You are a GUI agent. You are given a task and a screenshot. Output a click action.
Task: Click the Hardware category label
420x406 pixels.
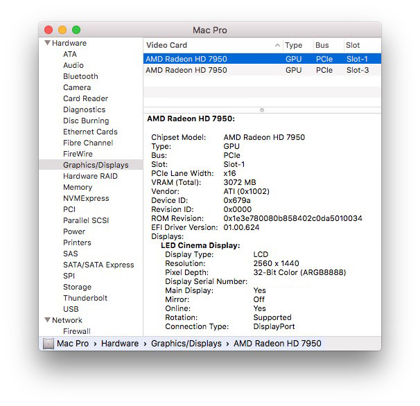tap(69, 43)
